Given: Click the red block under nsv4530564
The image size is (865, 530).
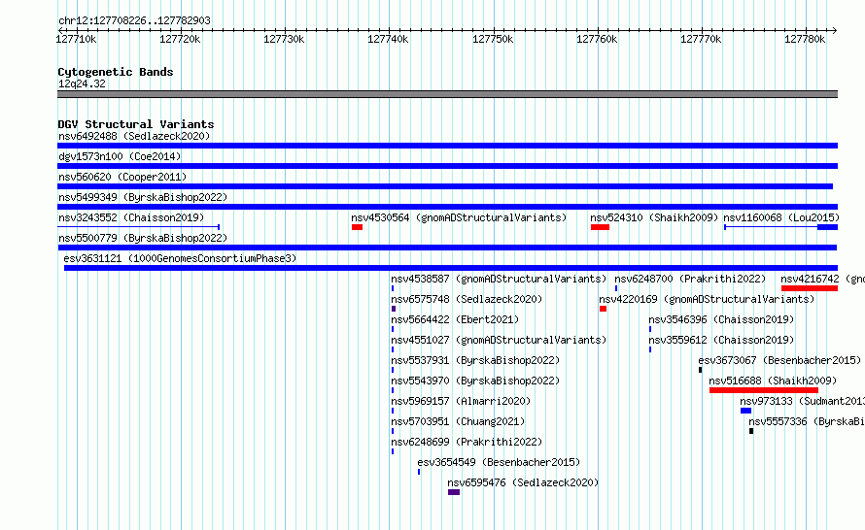Looking at the screenshot, I should click(357, 227).
